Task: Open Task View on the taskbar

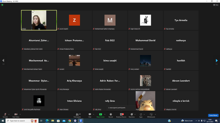Action: (x=41, y=121)
